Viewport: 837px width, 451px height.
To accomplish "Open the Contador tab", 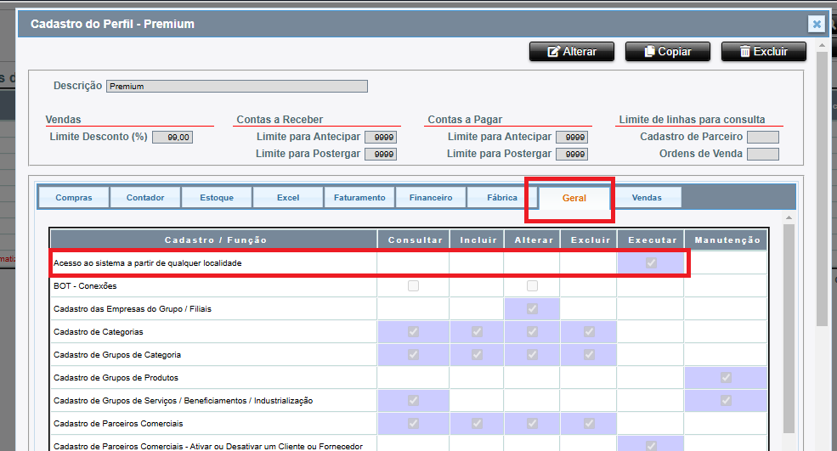I will click(145, 198).
